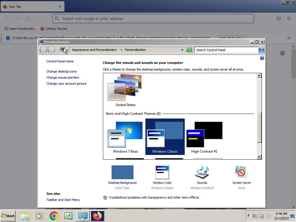Expand the Control Panel icon dropdown arrow
This screenshot has width=296, height=222.
pyautogui.click(x=68, y=50)
